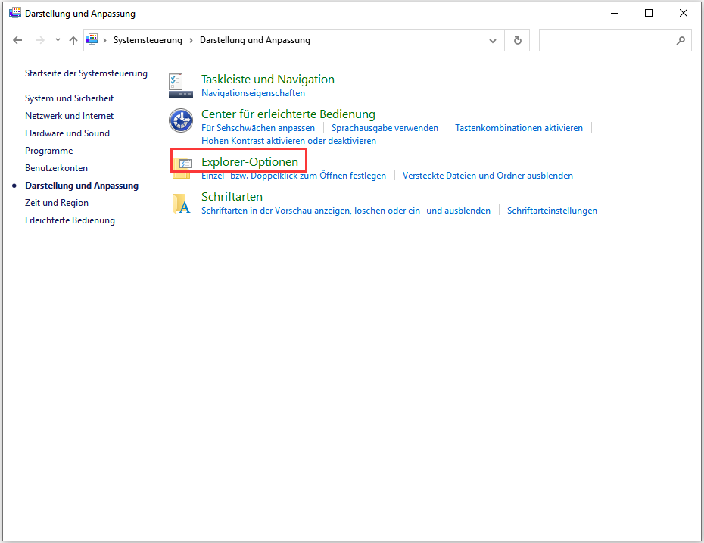
Task: Expand the chevron before Systemsteuerung in path
Action: [x=104, y=40]
